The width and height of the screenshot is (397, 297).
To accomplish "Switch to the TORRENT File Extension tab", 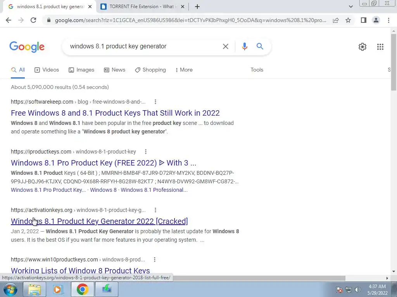I will coord(142,7).
